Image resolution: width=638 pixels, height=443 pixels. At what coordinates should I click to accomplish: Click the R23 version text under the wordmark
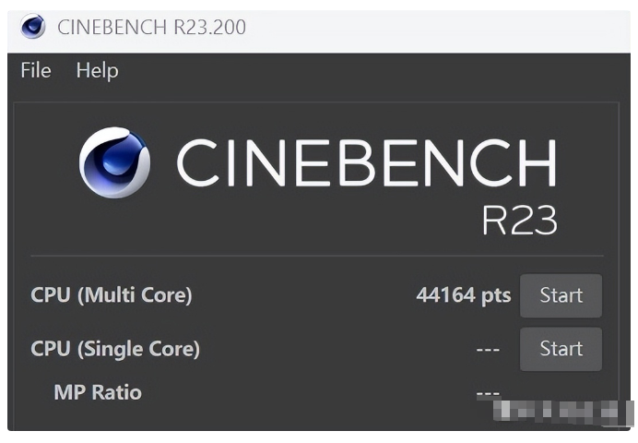pyautogui.click(x=519, y=221)
